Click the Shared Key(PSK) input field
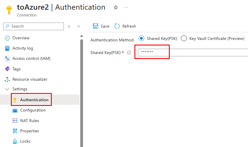Viewport: 248px width, 147px height. (193, 52)
